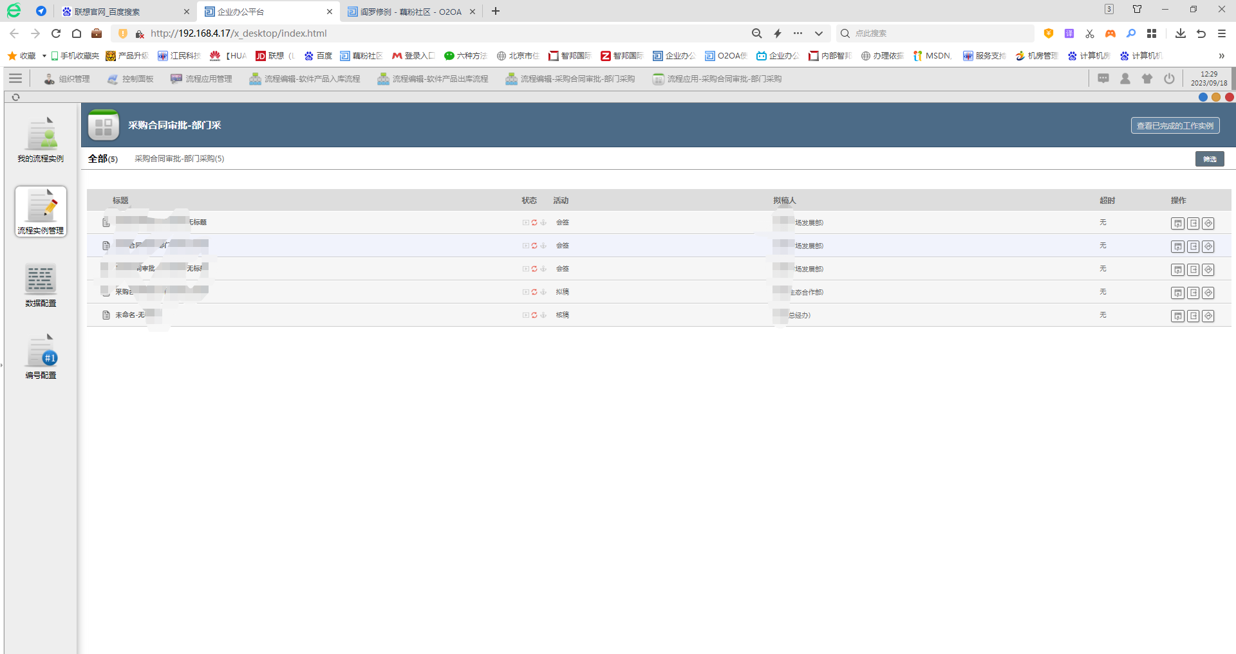Click the browser reload button
Image resolution: width=1236 pixels, height=654 pixels.
pyautogui.click(x=56, y=33)
